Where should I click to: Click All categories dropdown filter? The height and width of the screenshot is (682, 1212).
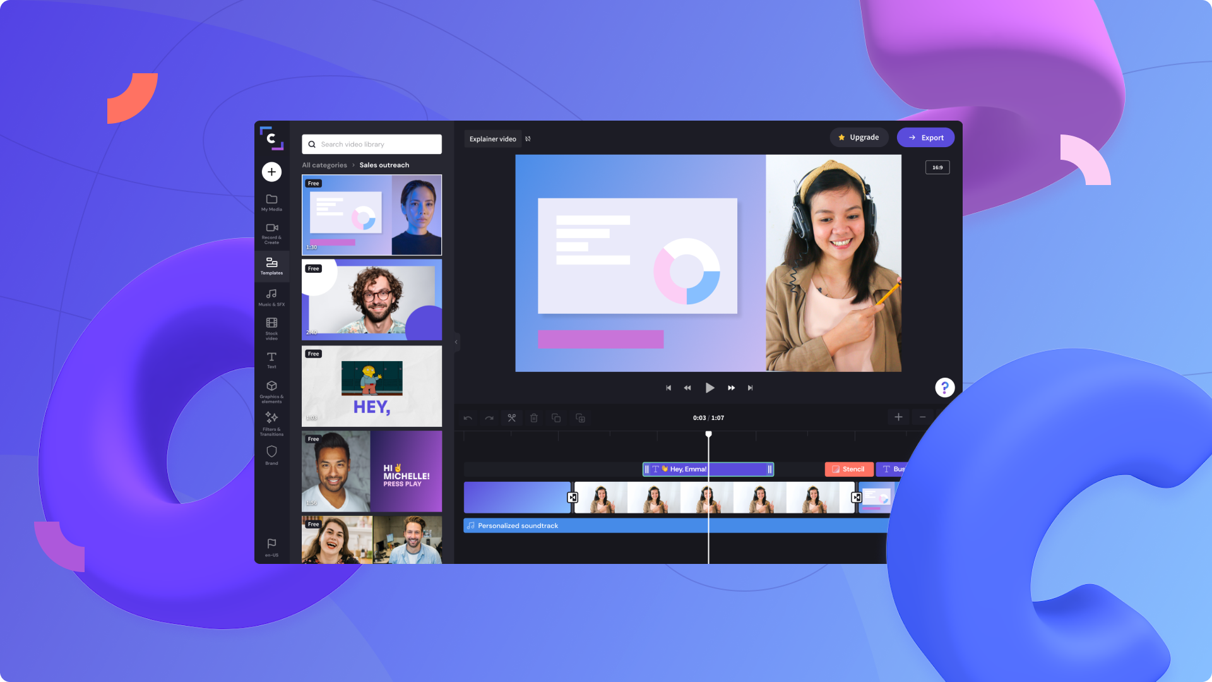[x=324, y=164]
